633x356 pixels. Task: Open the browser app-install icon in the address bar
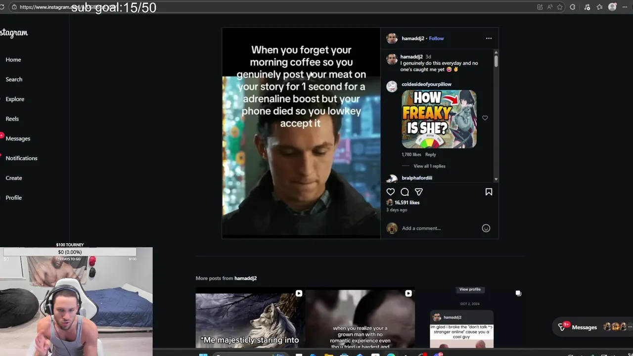pos(540,7)
